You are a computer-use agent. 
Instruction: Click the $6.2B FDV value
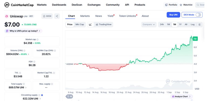pos(32,65)
